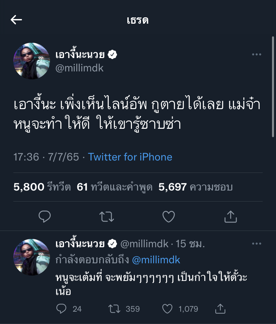Screen dimensions: 276x324
Task: Share the main tweet
Action: tap(230, 217)
